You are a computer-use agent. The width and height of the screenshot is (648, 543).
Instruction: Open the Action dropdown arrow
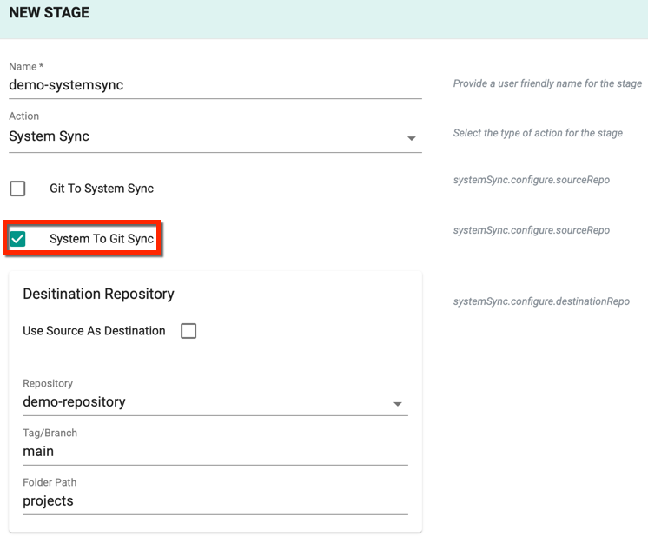(411, 138)
